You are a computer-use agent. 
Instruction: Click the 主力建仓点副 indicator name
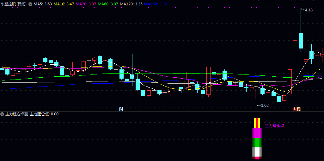pos(17,114)
